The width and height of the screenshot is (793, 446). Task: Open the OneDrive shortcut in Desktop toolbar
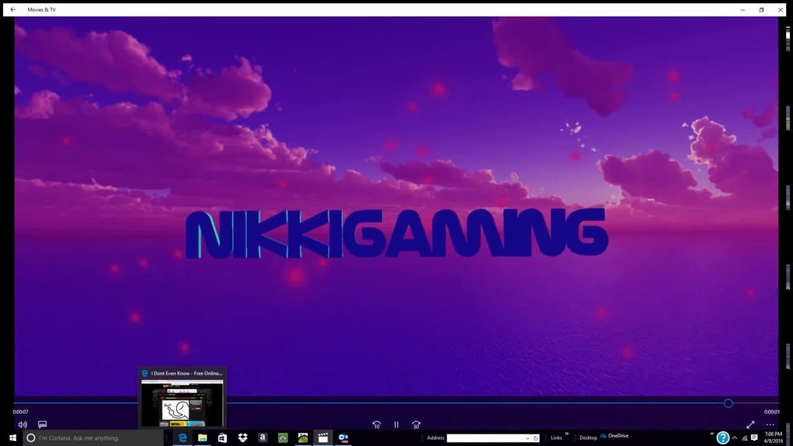point(615,435)
